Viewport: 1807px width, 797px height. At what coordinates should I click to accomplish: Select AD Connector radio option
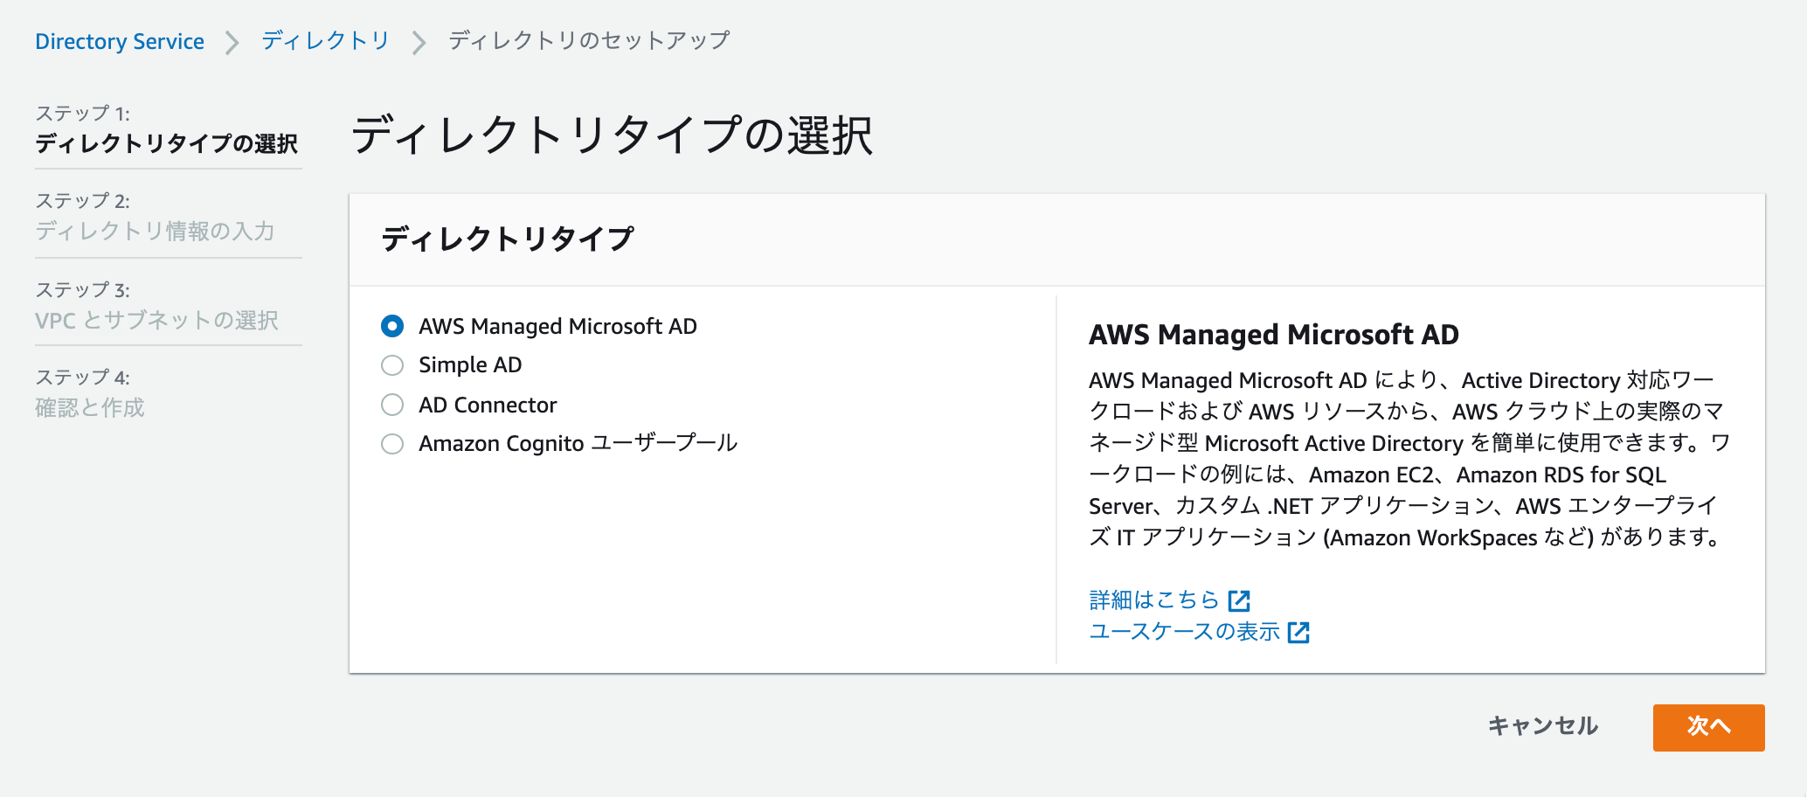pos(392,405)
